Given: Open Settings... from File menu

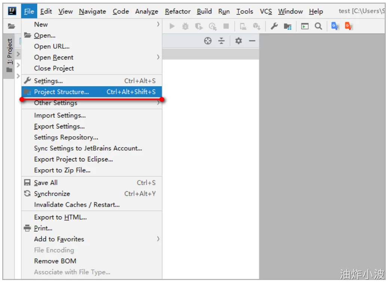Looking at the screenshot, I should [92, 81].
